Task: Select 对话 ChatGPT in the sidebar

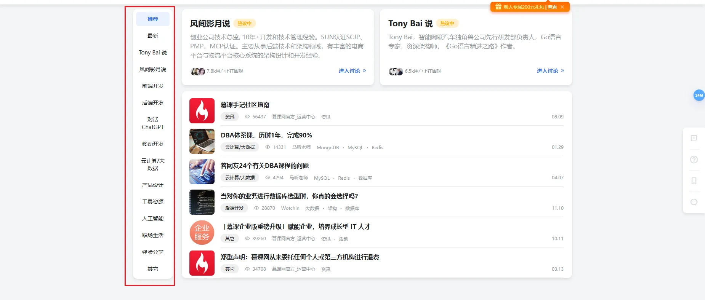Action: 153,123
